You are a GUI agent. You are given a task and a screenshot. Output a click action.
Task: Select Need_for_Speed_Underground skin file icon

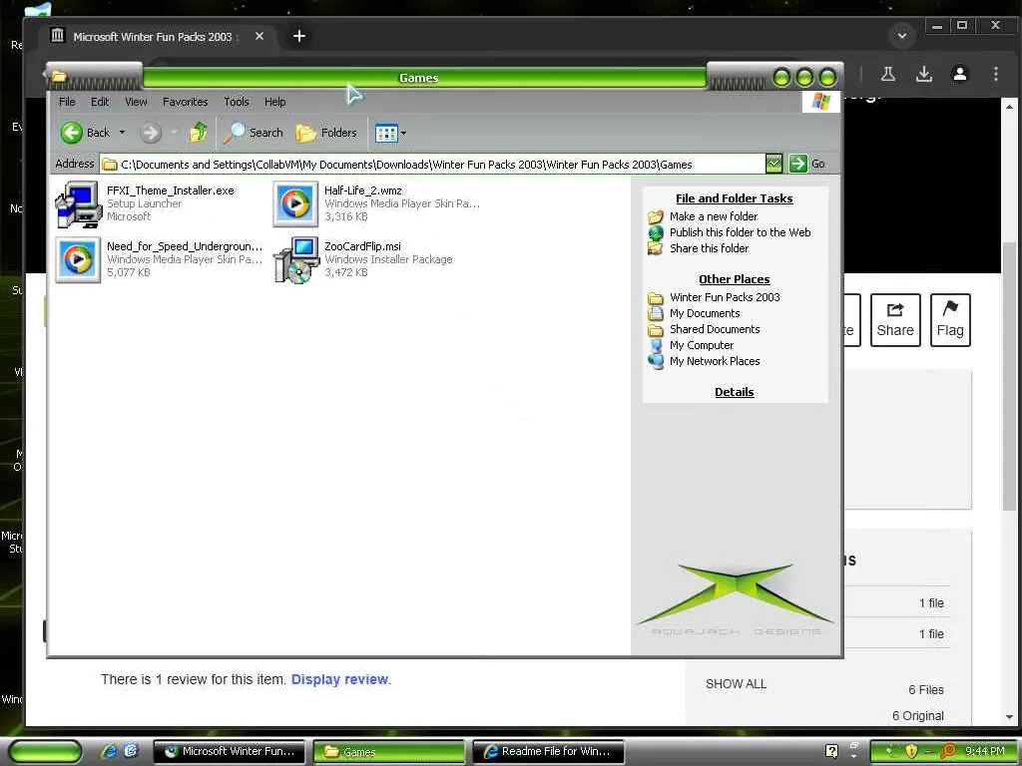78,260
